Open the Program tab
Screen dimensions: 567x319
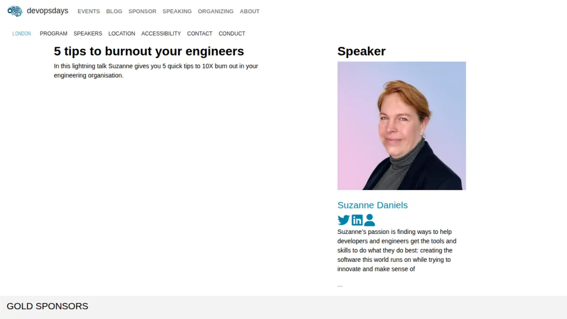pos(53,34)
